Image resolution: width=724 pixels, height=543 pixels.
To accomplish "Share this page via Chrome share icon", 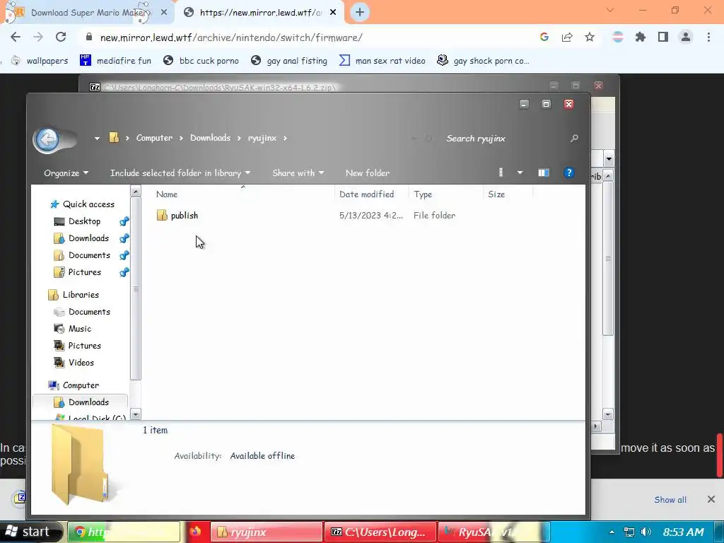I will click(567, 37).
